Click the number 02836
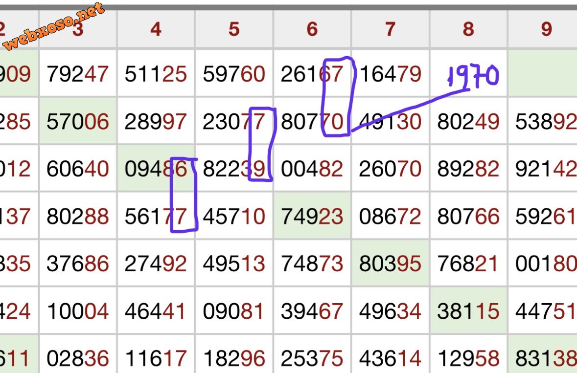Image resolution: width=577 pixels, height=373 pixels. tap(78, 359)
